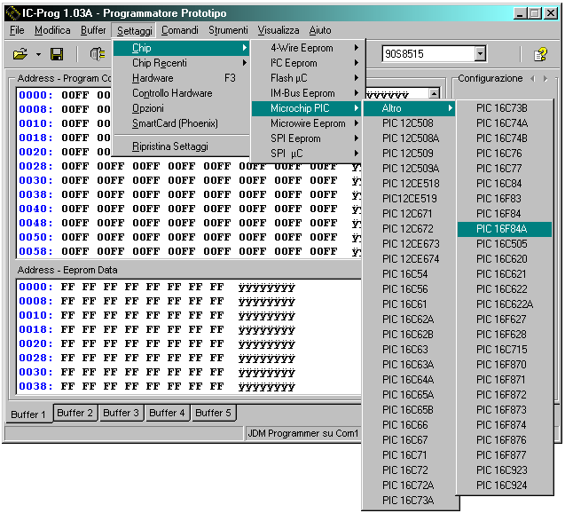Click Eeprom data address 0038:
This screenshot has width=565, height=513.
[x=35, y=386]
